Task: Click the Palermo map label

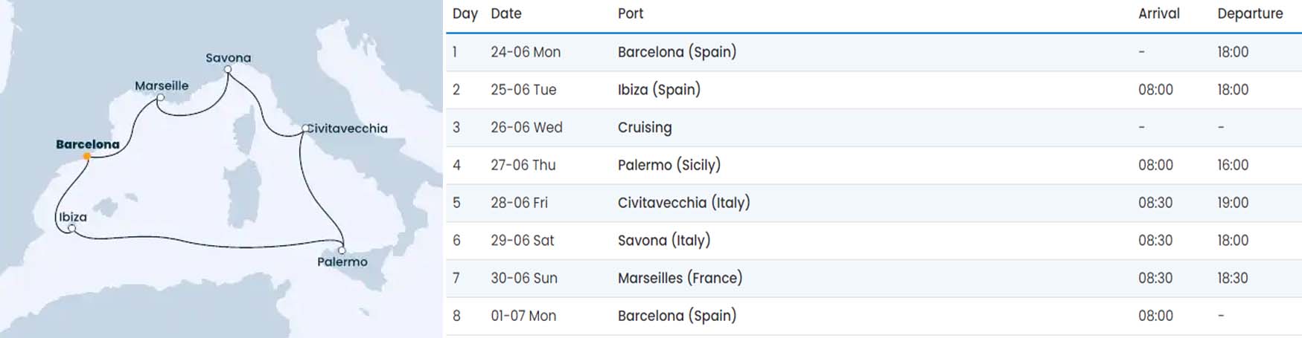Action: (x=342, y=261)
